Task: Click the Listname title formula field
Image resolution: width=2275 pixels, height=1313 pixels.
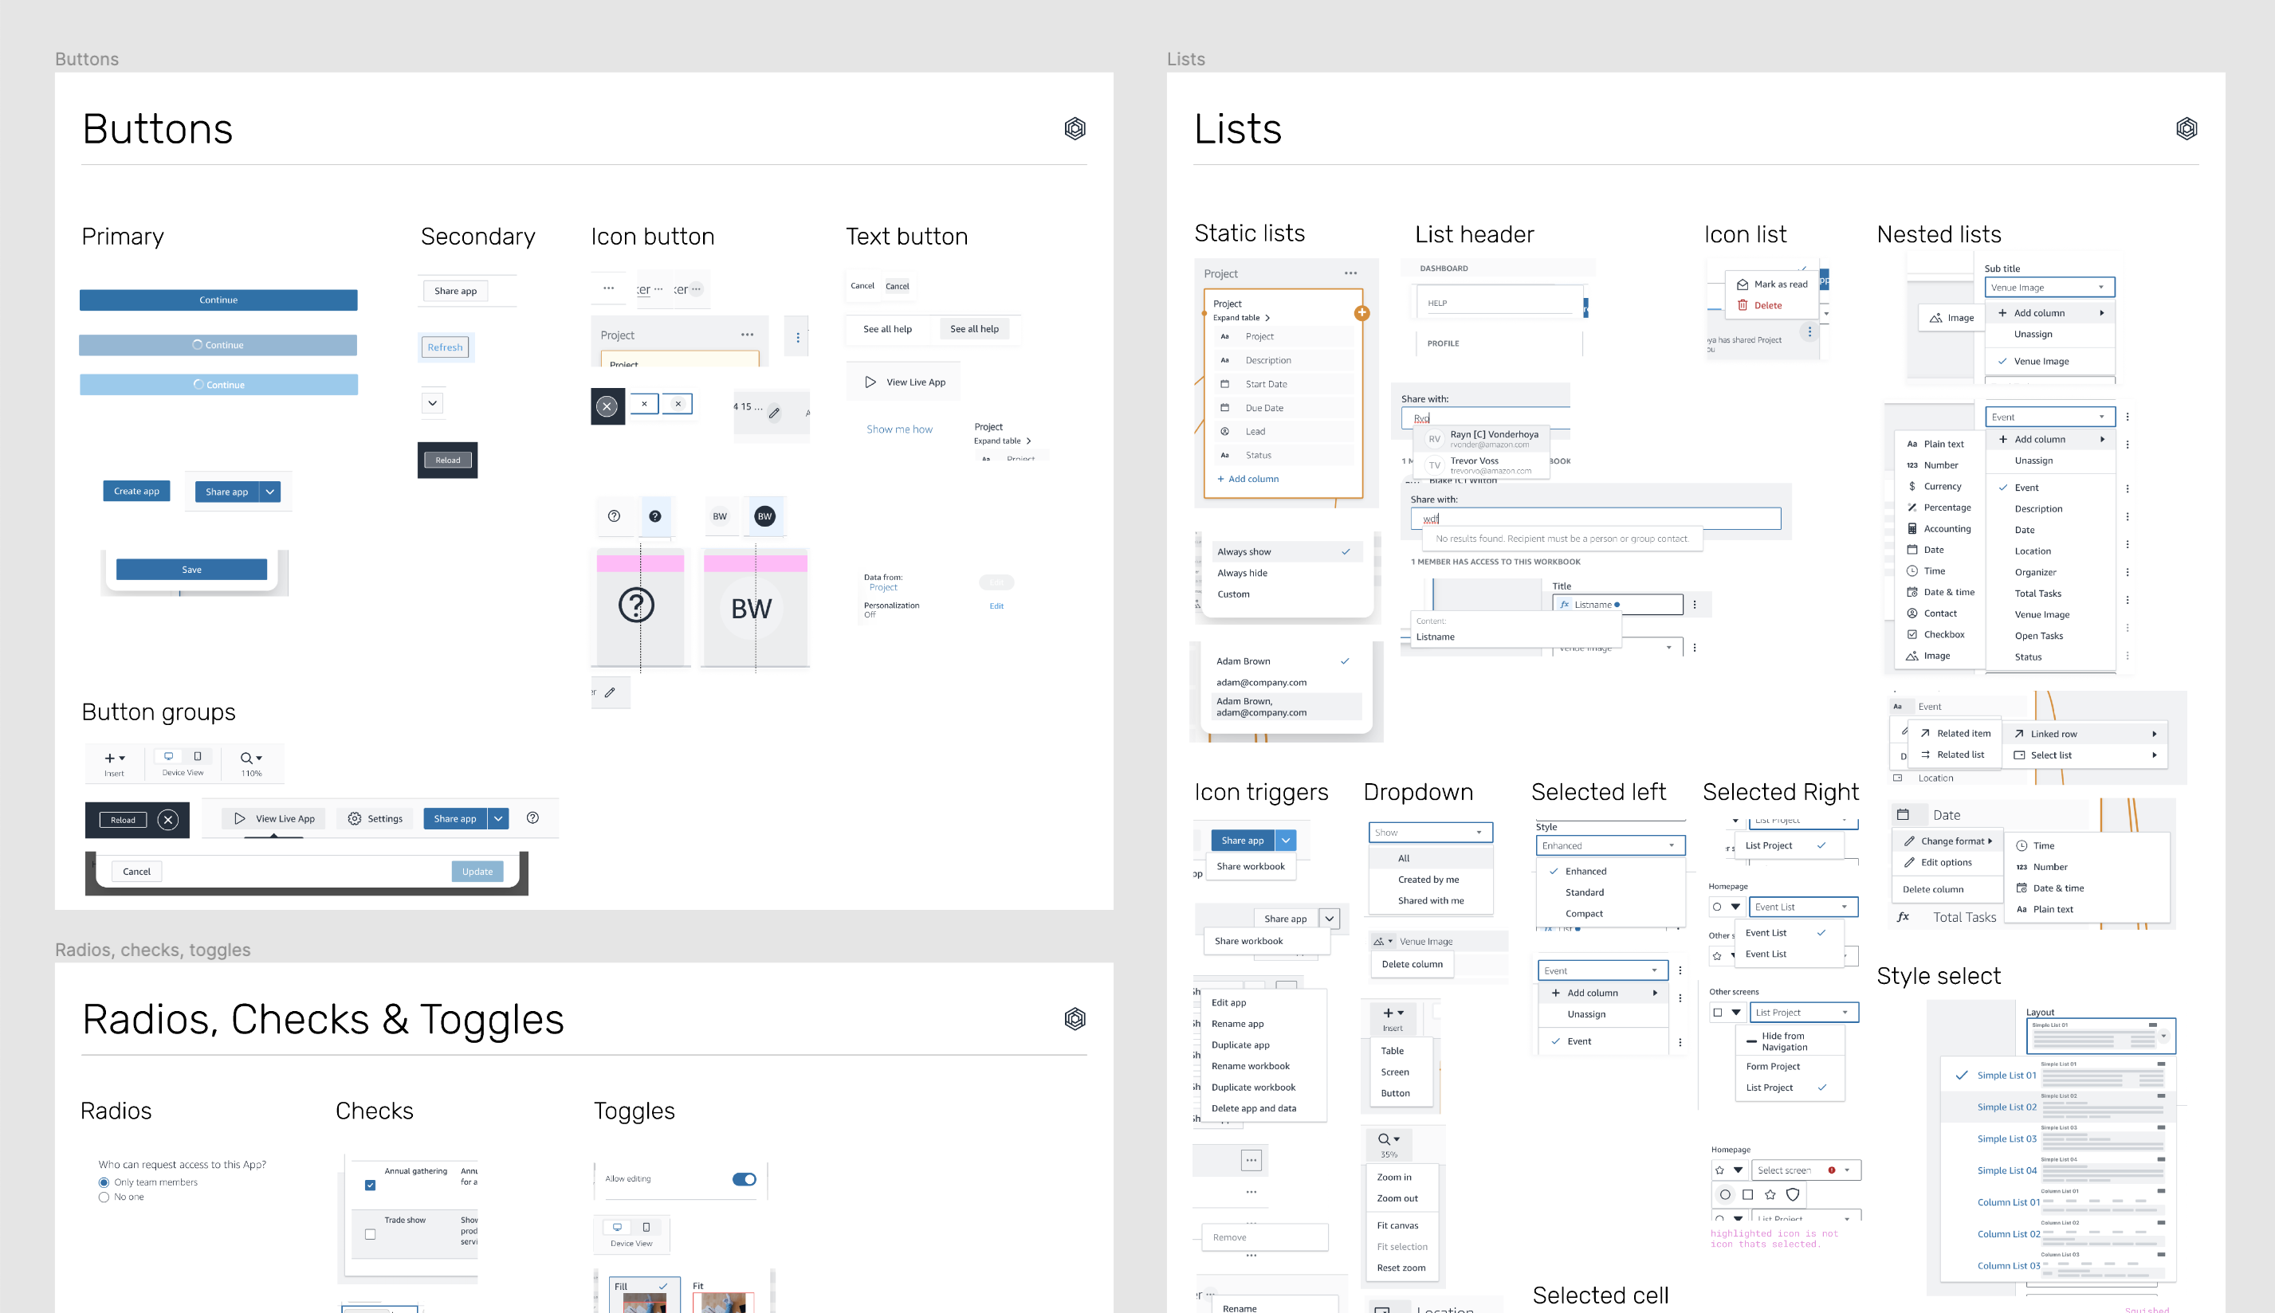Action: pos(1617,605)
